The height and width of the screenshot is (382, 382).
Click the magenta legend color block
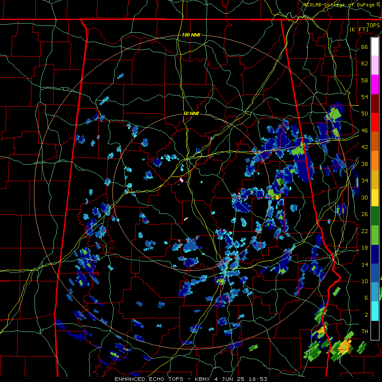(x=375, y=84)
